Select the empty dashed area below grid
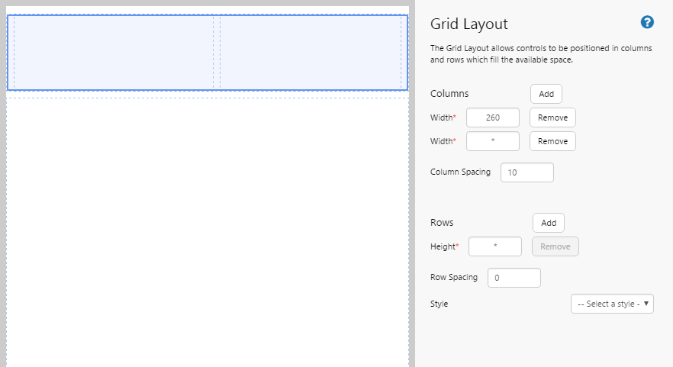This screenshot has width=673, height=367. tap(208, 232)
